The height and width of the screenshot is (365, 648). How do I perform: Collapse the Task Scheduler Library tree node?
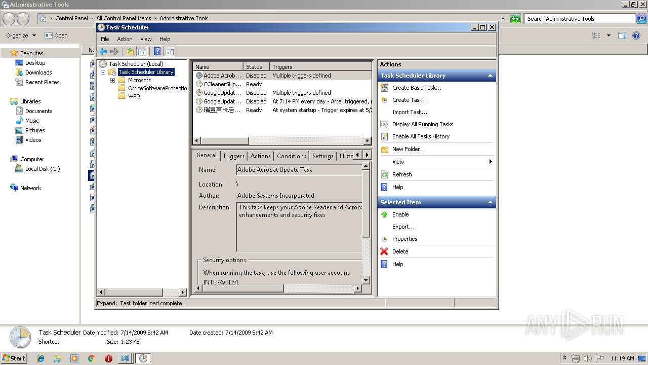(103, 72)
